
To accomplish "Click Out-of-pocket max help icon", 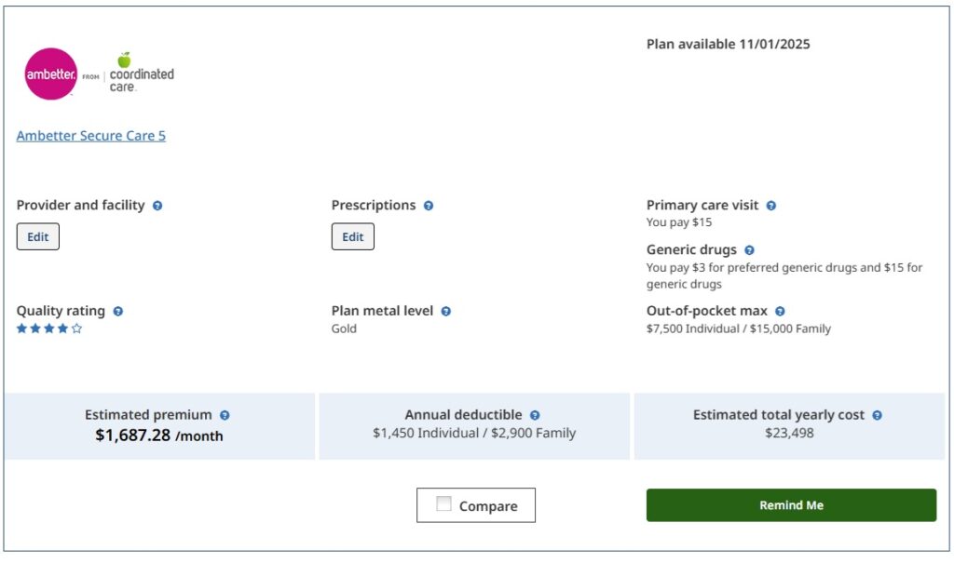I will point(780,312).
